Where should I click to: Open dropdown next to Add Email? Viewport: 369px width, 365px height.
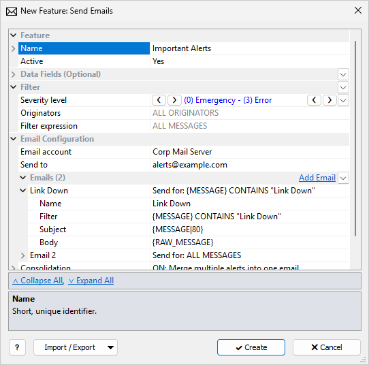[x=343, y=178]
